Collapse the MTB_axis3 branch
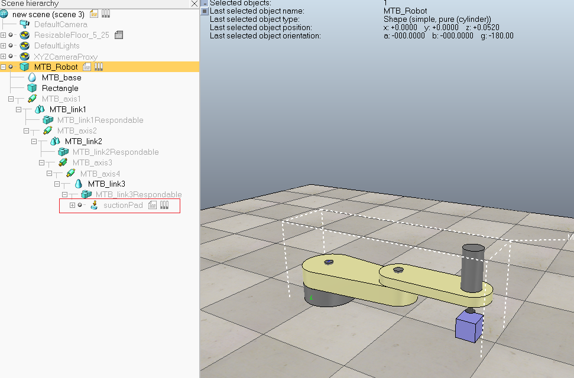Screen dimensions: 574x378 click(42, 162)
